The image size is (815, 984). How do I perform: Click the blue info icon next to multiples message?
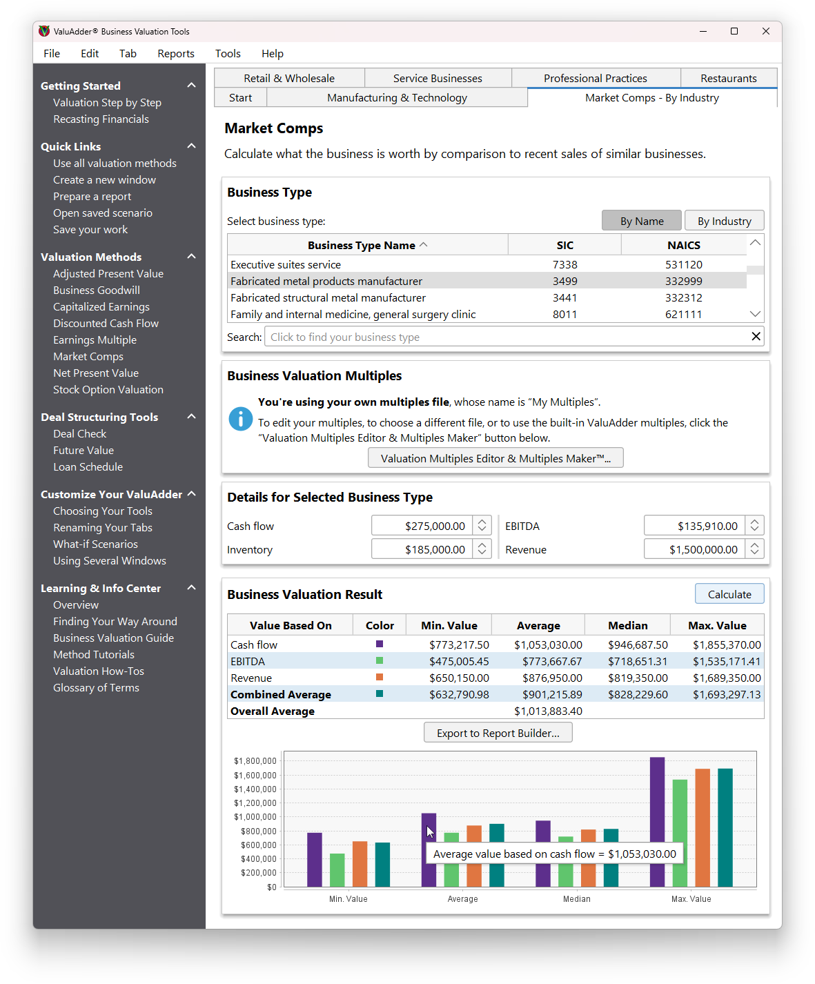point(240,419)
